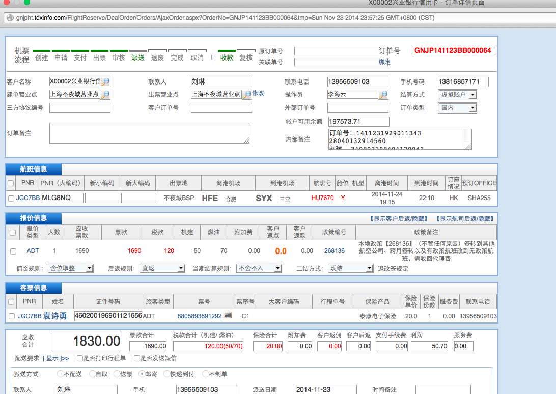
Task: Tick the flight info header checkbox
Action: [11, 183]
